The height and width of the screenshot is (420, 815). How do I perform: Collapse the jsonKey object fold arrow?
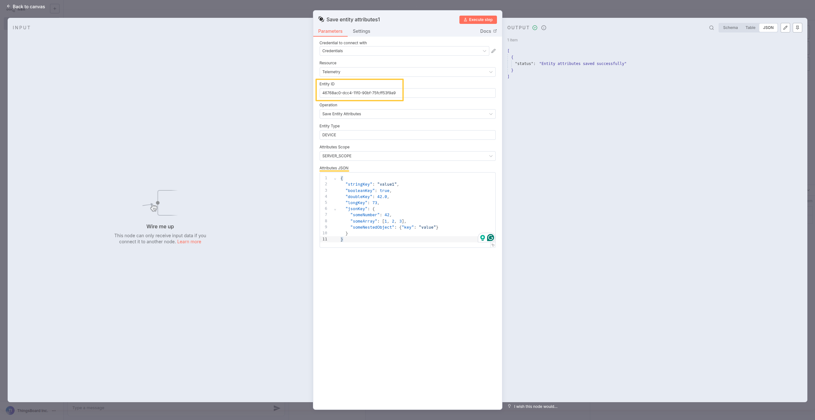point(335,209)
